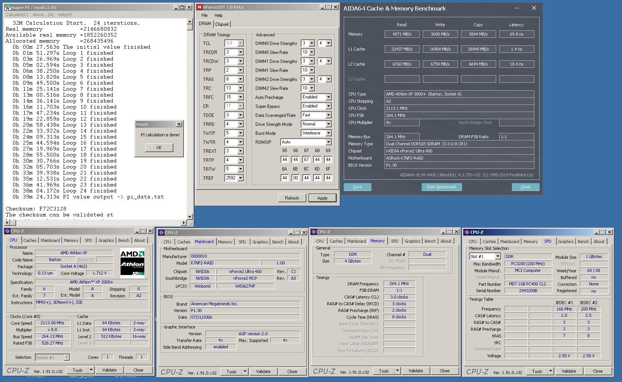This screenshot has height=382, width=622.
Task: Click Super PI horizontal scrollbar left arrow
Action: pyautogui.click(x=6, y=223)
